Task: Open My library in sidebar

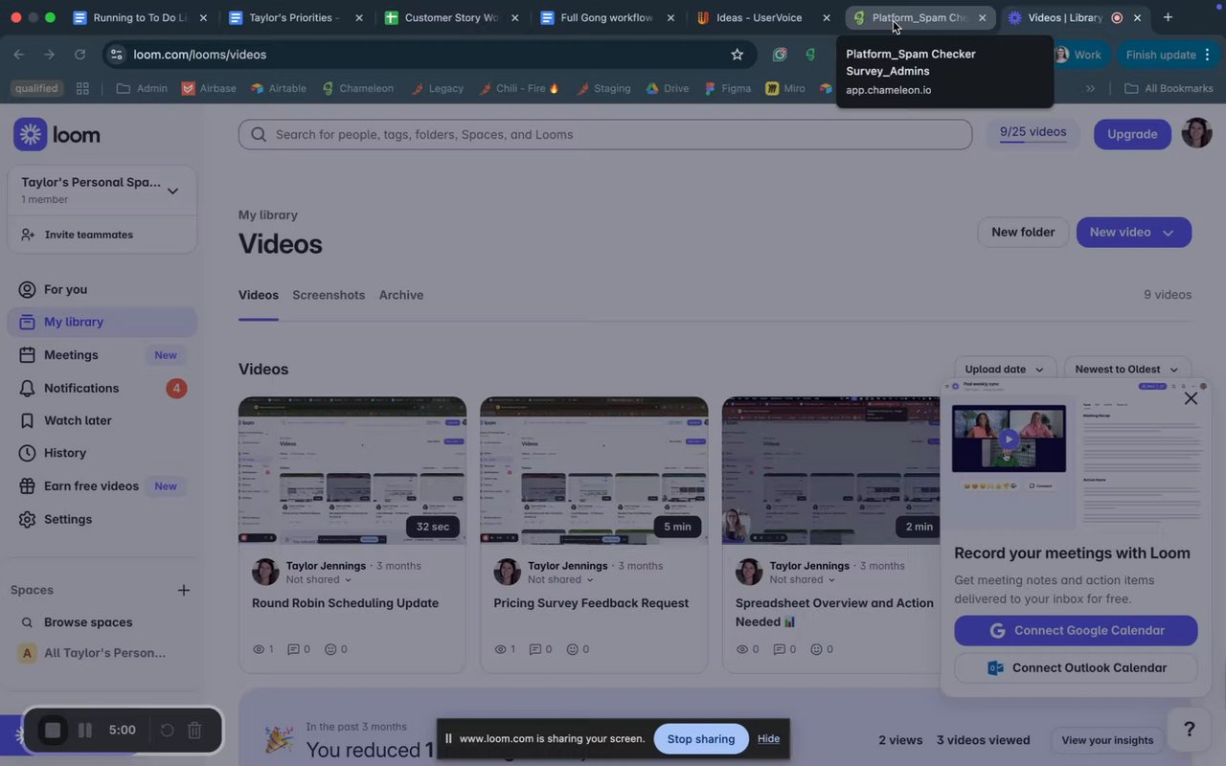Action: point(102,322)
